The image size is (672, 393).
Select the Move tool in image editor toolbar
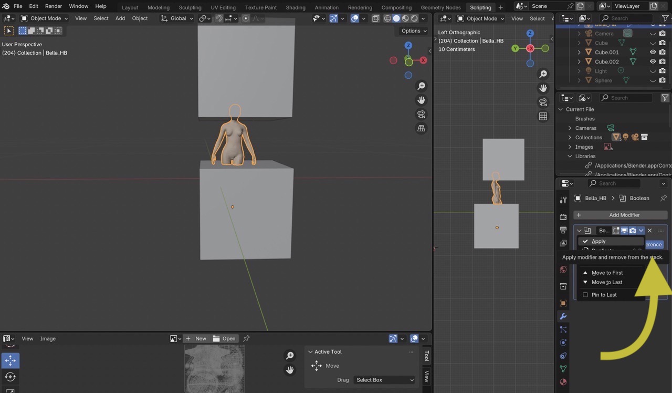[10, 360]
